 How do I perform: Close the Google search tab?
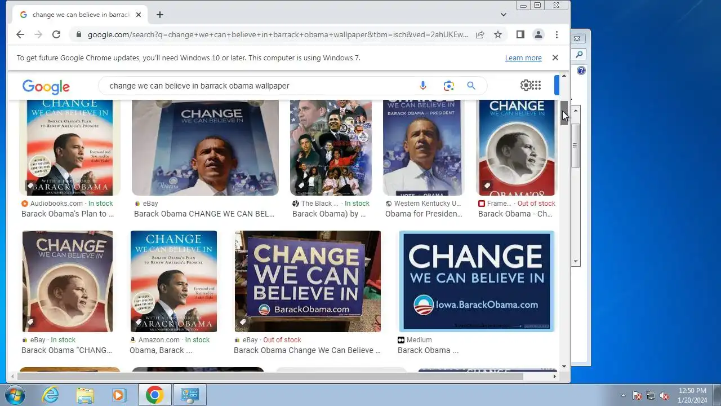click(139, 15)
